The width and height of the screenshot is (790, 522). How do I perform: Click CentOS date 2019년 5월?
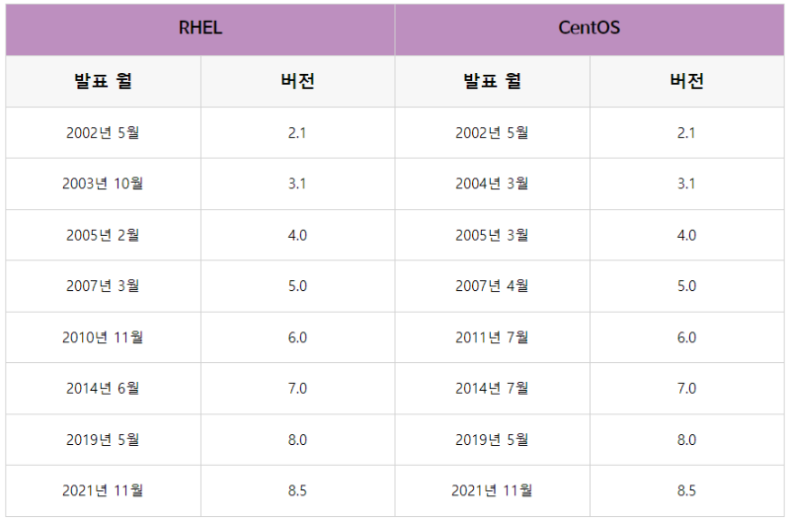coord(492,440)
